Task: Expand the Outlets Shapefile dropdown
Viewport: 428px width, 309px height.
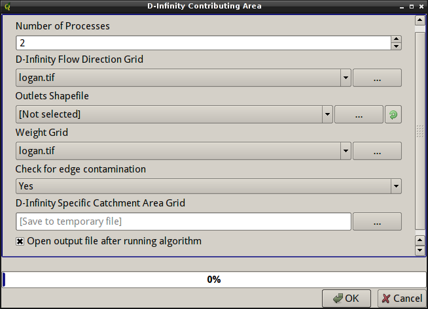Action: click(x=327, y=114)
